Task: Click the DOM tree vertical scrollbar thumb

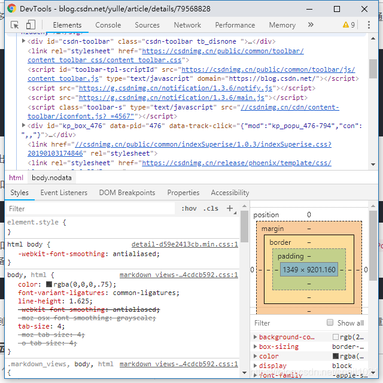Action: (373, 69)
